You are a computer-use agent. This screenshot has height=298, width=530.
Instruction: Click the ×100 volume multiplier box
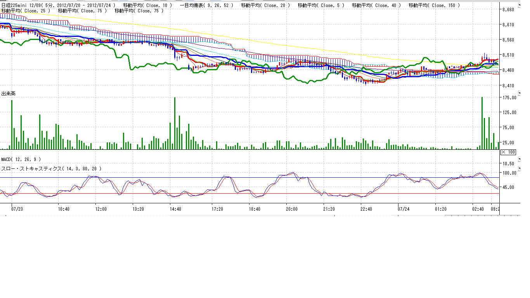508,152
